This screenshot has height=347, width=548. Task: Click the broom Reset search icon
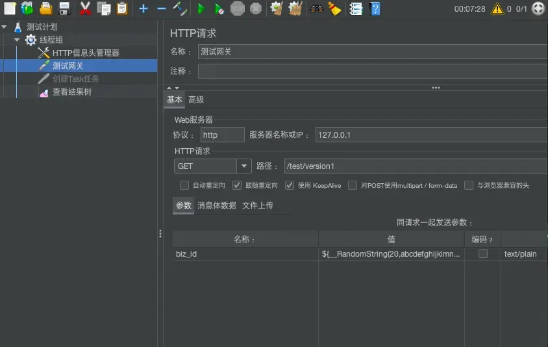click(x=335, y=8)
